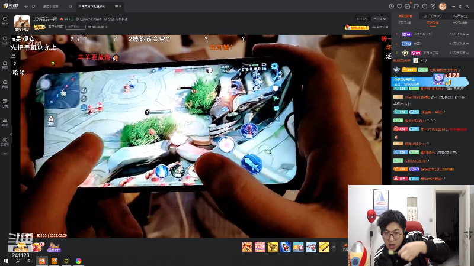Open the messages chat bubble icon
The height and width of the screenshot is (266, 474).
pos(425,6)
